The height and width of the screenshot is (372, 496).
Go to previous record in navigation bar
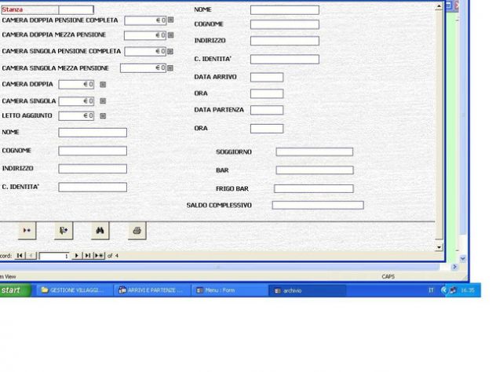click(x=31, y=256)
